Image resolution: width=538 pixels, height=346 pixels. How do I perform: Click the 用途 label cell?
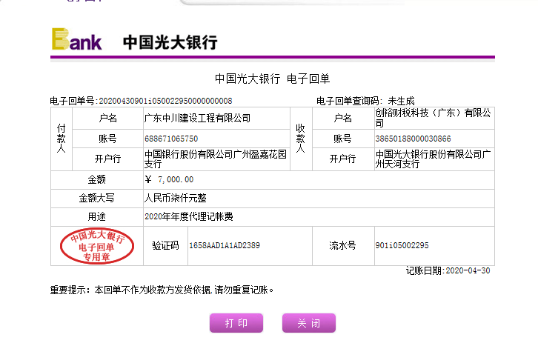tap(97, 216)
